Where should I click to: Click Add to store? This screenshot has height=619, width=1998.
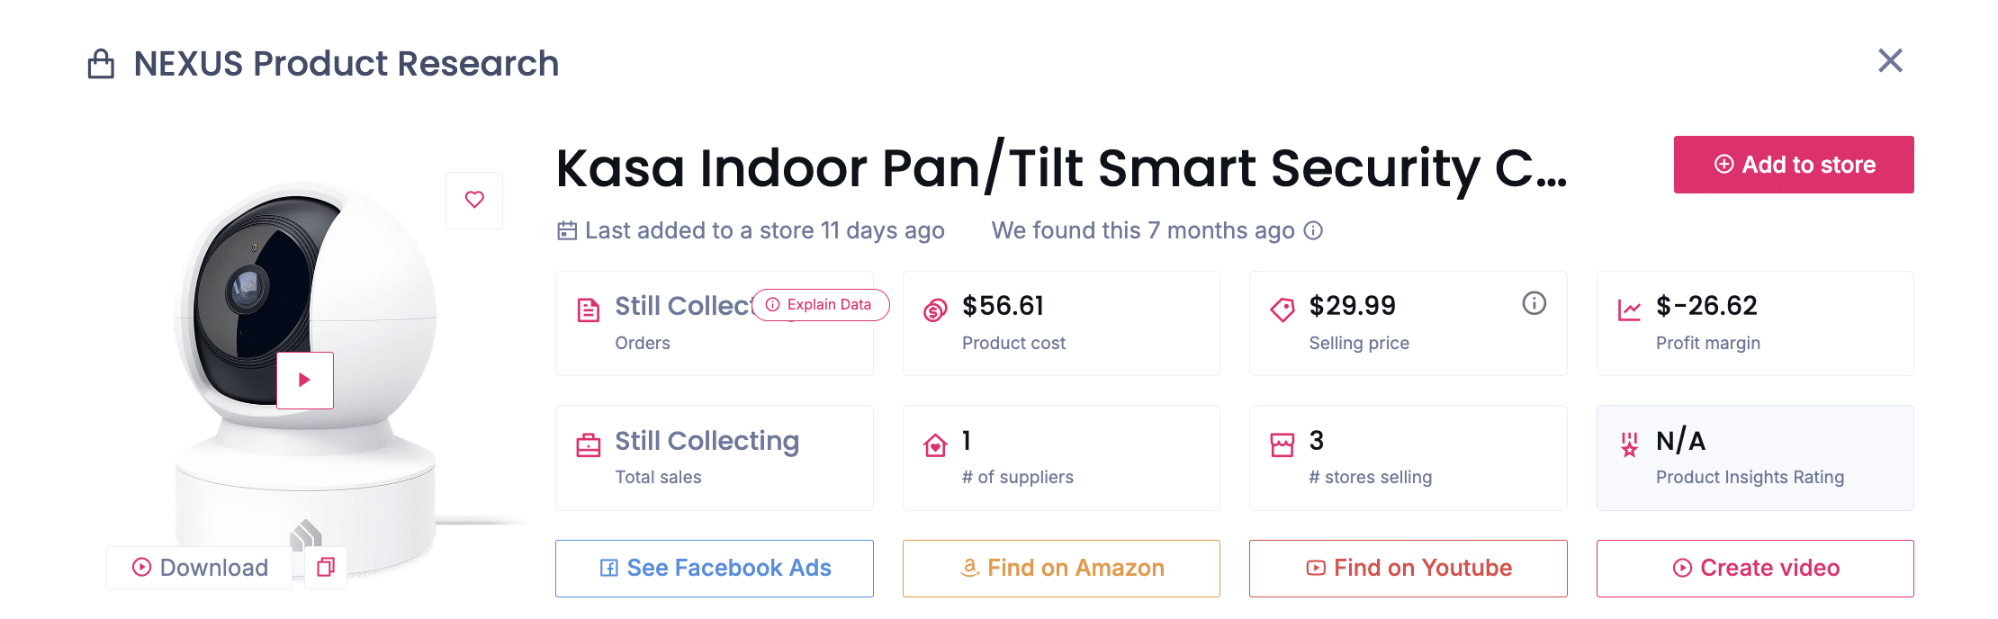1793,165
